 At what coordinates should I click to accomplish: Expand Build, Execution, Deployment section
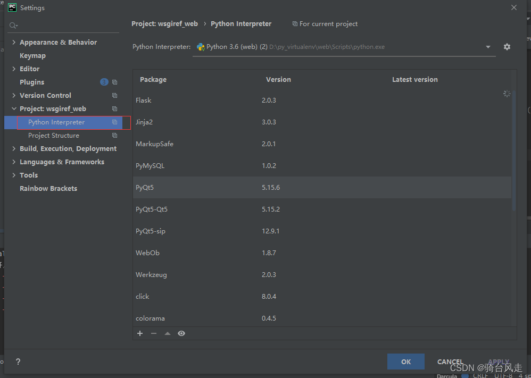tap(14, 148)
